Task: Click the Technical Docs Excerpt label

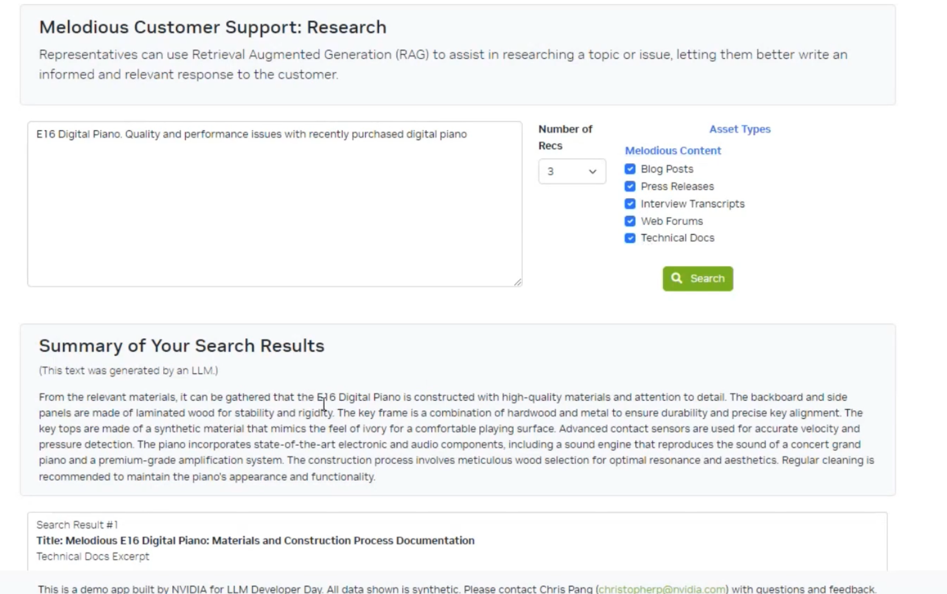Action: pos(93,557)
